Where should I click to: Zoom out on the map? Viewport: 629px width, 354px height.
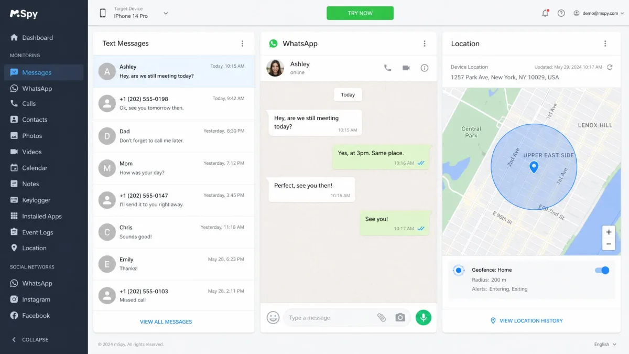tap(609, 244)
